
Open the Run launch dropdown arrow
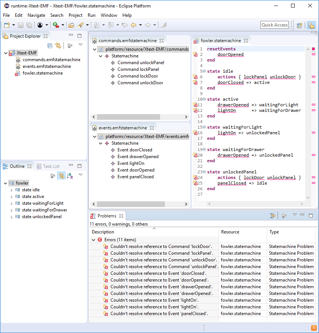tap(63, 25)
